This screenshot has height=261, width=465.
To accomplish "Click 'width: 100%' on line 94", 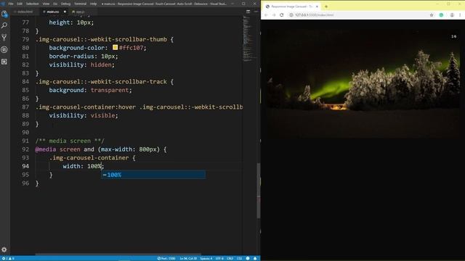I will (82, 166).
